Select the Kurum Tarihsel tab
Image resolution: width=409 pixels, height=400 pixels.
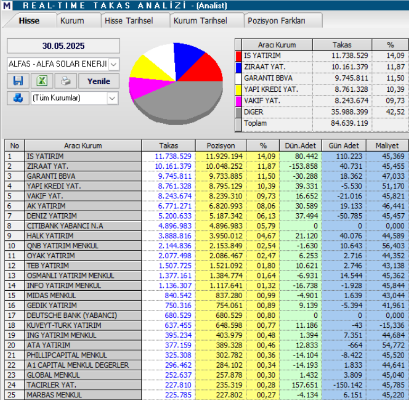[200, 21]
